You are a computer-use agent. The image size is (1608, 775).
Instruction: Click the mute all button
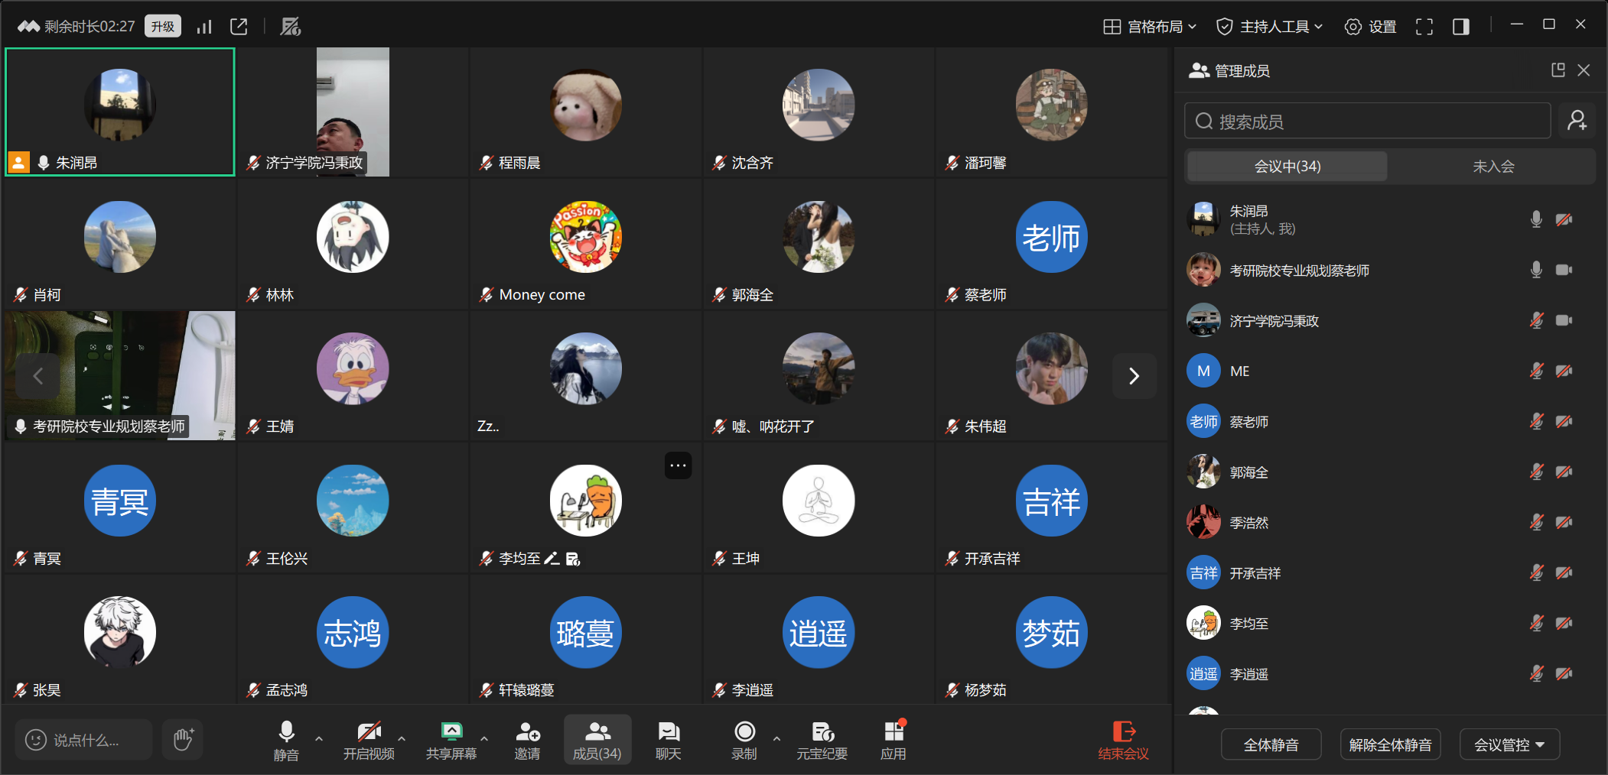1271,744
